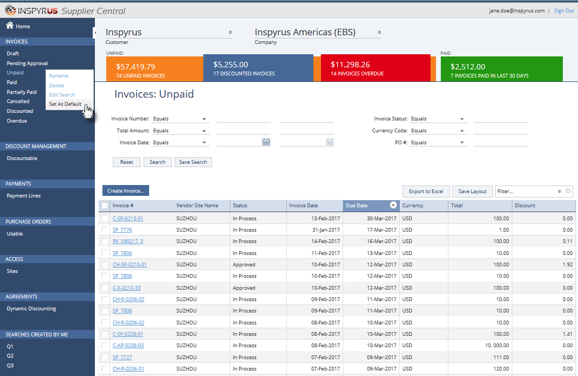578x376 pixels.
Task: Check the box for invoice C-SP-0213-01
Action: 105,218
